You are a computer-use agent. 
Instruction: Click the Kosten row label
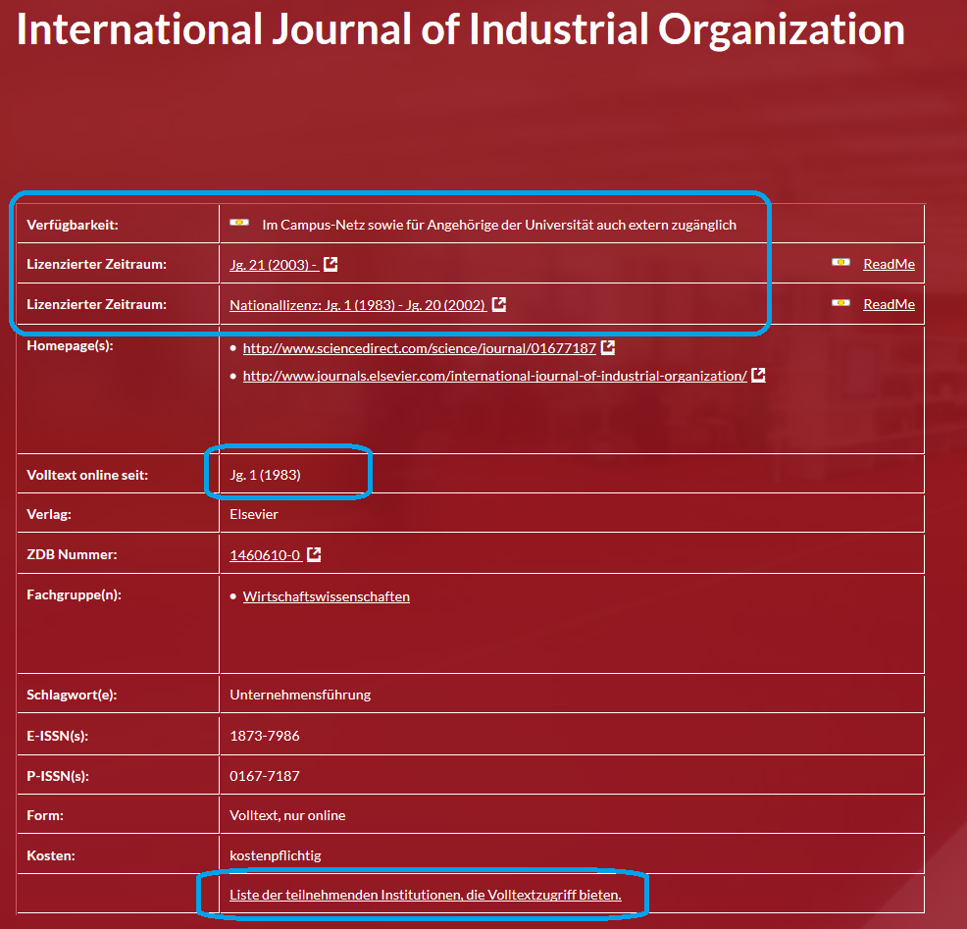(51, 855)
